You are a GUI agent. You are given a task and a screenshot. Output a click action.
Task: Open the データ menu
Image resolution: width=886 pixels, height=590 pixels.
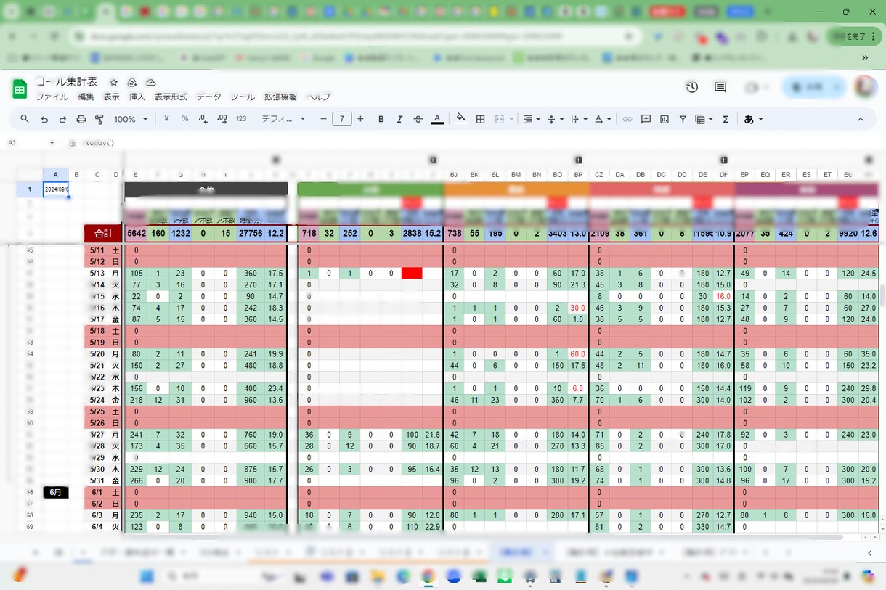tap(208, 97)
